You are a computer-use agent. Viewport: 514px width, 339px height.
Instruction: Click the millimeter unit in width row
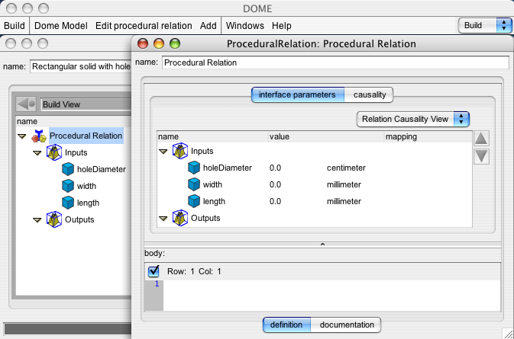click(344, 184)
